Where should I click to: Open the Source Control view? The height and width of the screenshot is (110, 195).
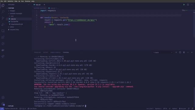3,18
